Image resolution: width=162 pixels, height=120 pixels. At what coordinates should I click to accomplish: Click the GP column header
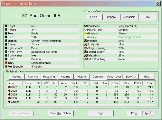[x=38, y=83]
